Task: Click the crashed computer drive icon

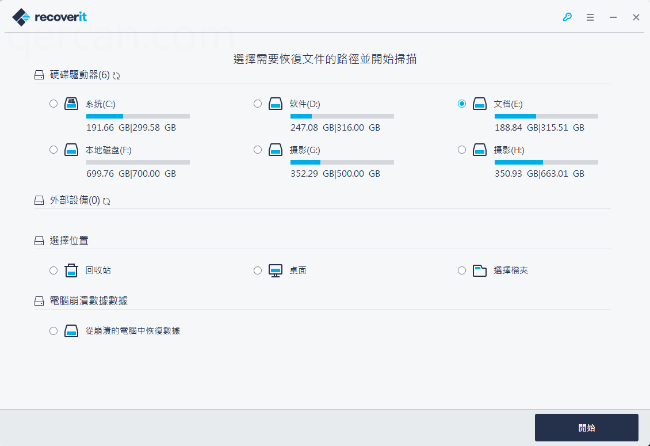Action: pos(71,331)
